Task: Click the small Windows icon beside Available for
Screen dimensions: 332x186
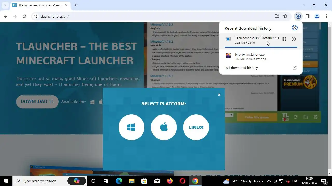Action: click(x=92, y=102)
